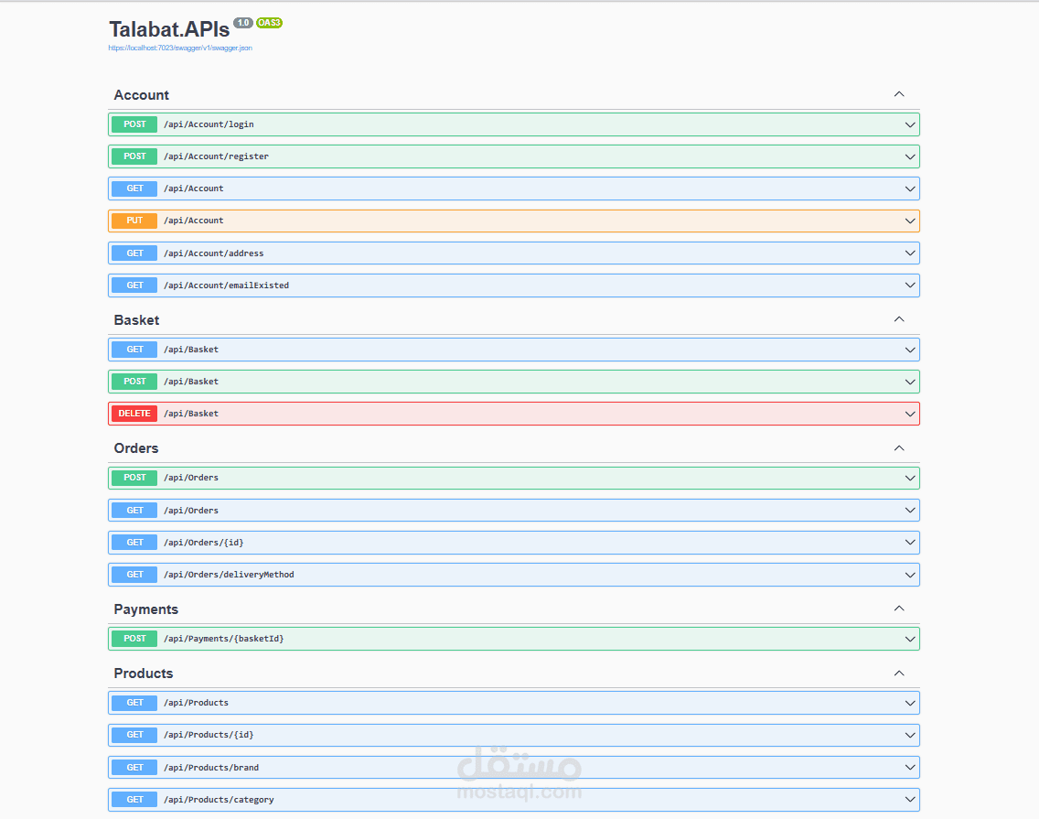Click the GET badge for /api/Account/emailExisted
The image size is (1039, 819).
point(134,286)
